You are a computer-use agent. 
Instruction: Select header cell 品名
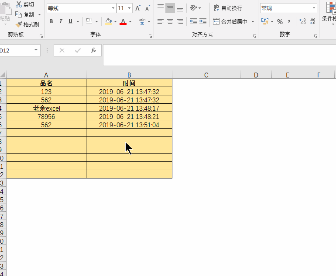46,83
